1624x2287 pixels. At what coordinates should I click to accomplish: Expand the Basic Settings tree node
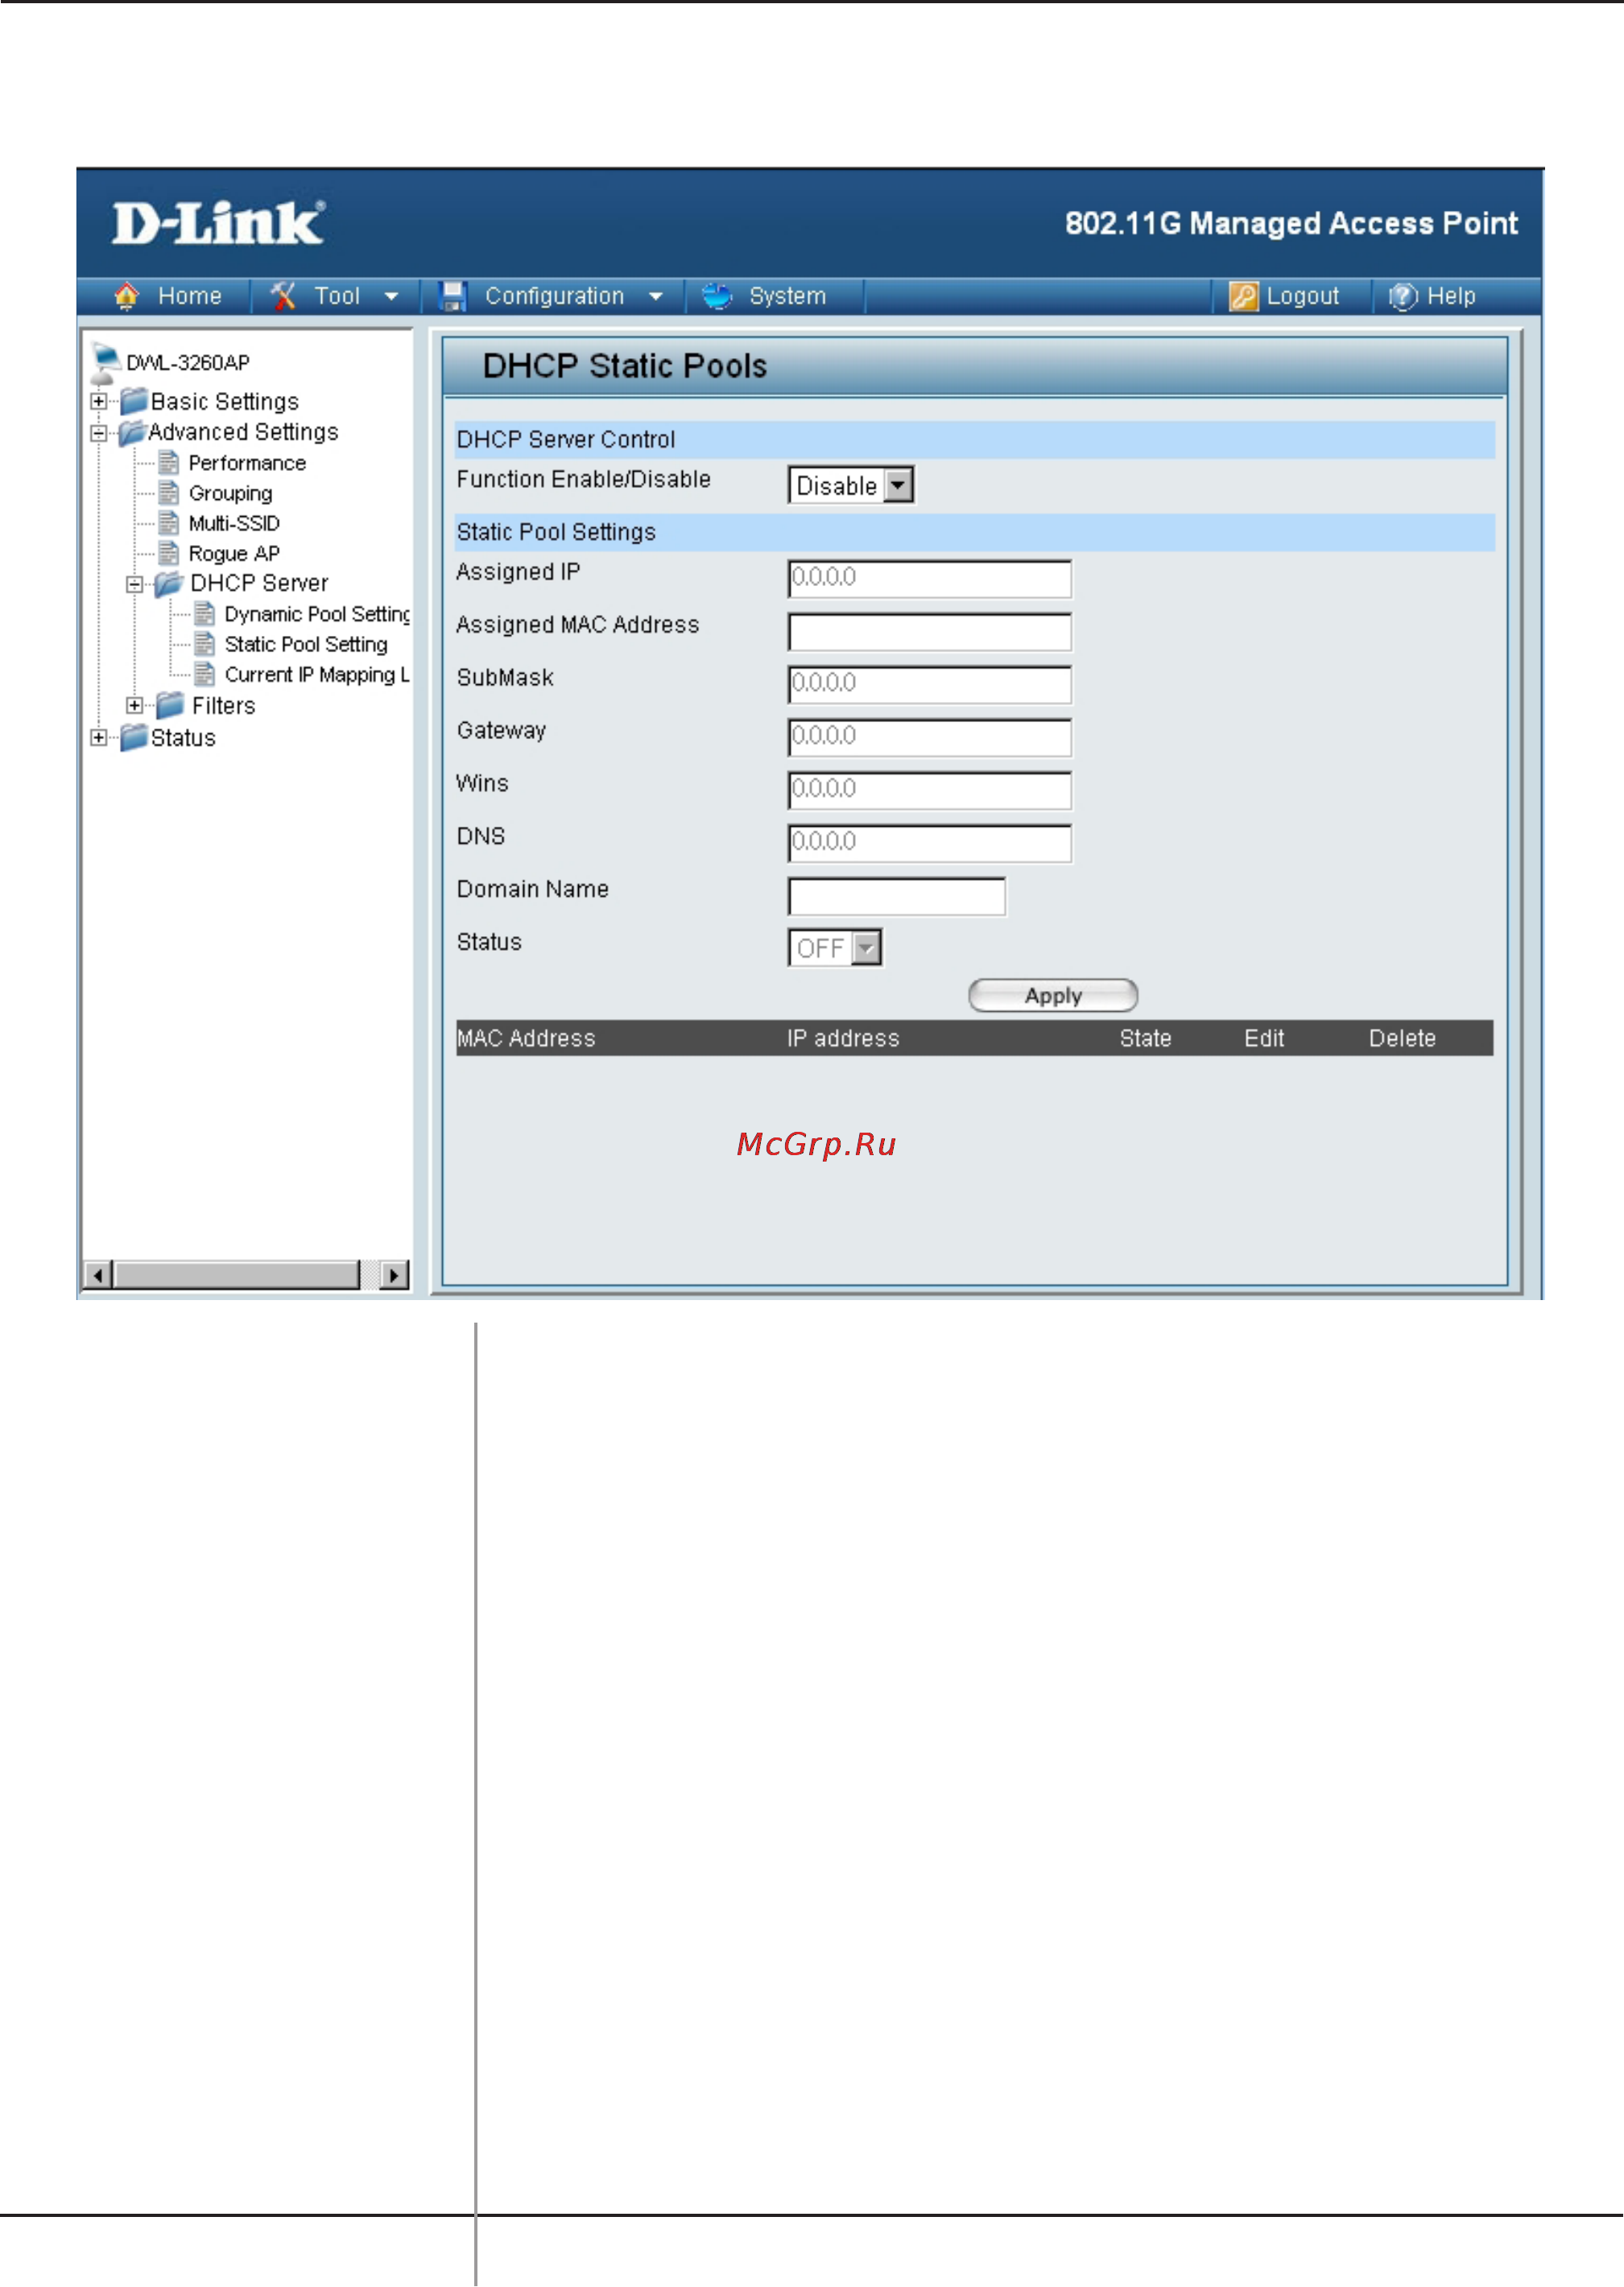(x=98, y=402)
